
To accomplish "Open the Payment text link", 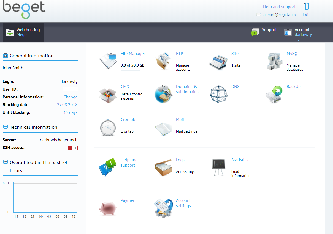I will pos(129,200).
